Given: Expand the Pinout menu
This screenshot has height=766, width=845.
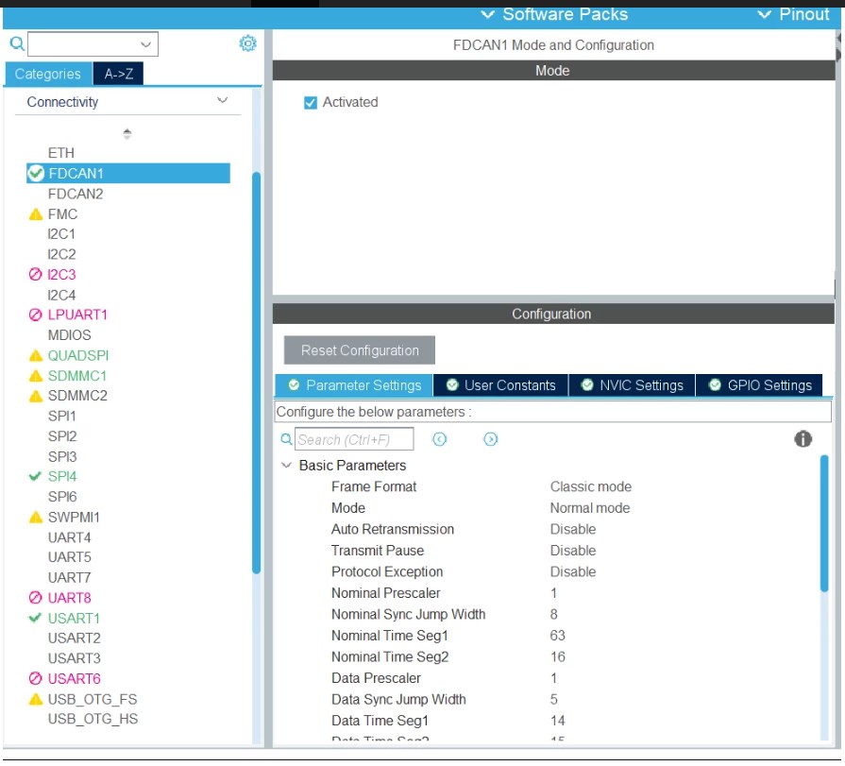Looking at the screenshot, I should coord(793,14).
